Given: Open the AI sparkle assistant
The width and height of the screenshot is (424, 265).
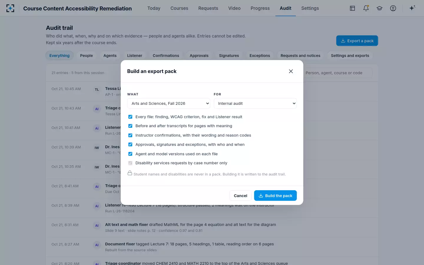Looking at the screenshot, I should (412, 8).
